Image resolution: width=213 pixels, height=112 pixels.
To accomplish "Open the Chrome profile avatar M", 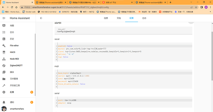I will click(206, 7).
